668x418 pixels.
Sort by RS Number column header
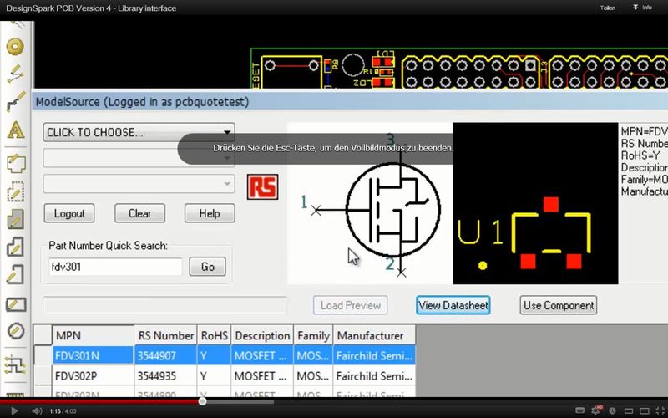click(x=165, y=336)
